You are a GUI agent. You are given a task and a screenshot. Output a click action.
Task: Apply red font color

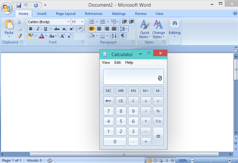click(x=42, y=36)
